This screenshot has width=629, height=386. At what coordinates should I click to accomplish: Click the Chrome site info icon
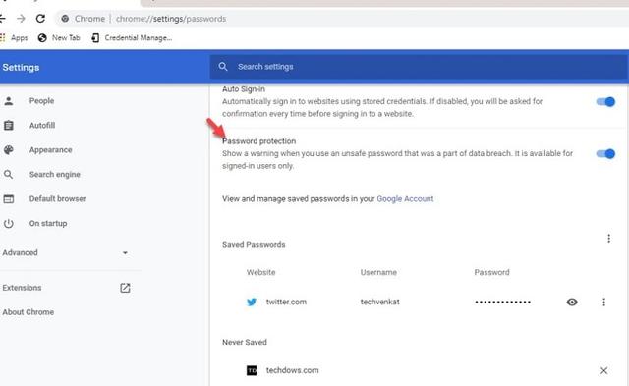point(65,19)
